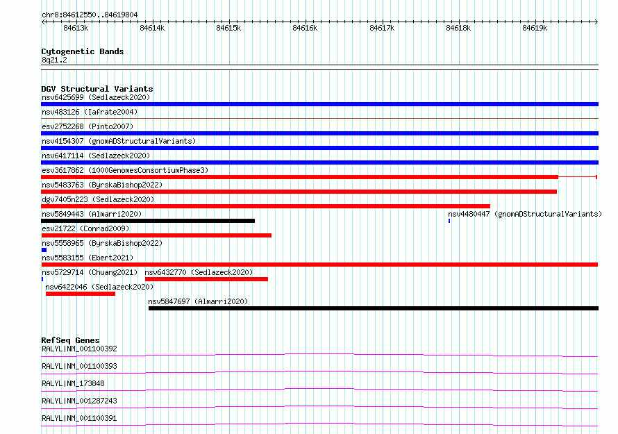Open RALYL|NM_001100391 transcript
Viewport: 618px width, 434px height.
coord(79,418)
